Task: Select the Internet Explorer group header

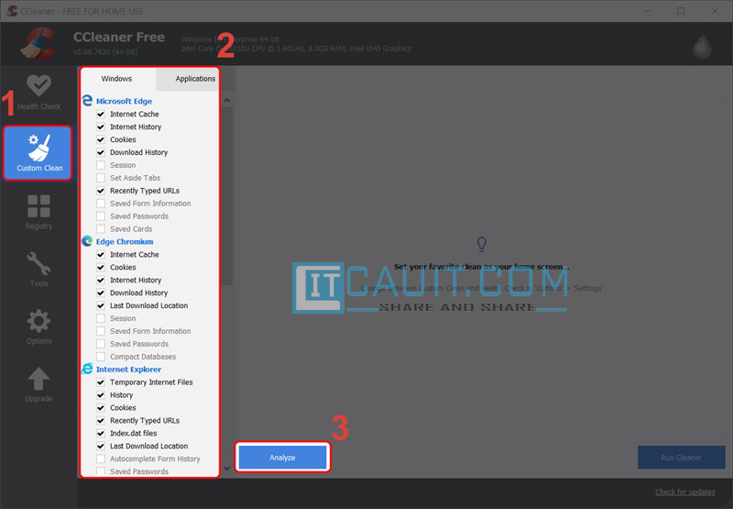Action: click(x=128, y=369)
